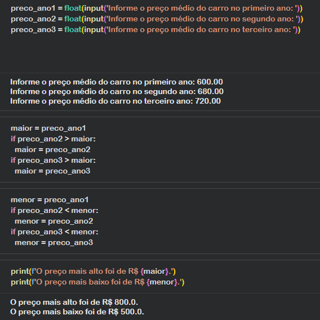Click the output text 'R$ 800.0'
Viewport: 320px width, 320px height.
[119, 303]
